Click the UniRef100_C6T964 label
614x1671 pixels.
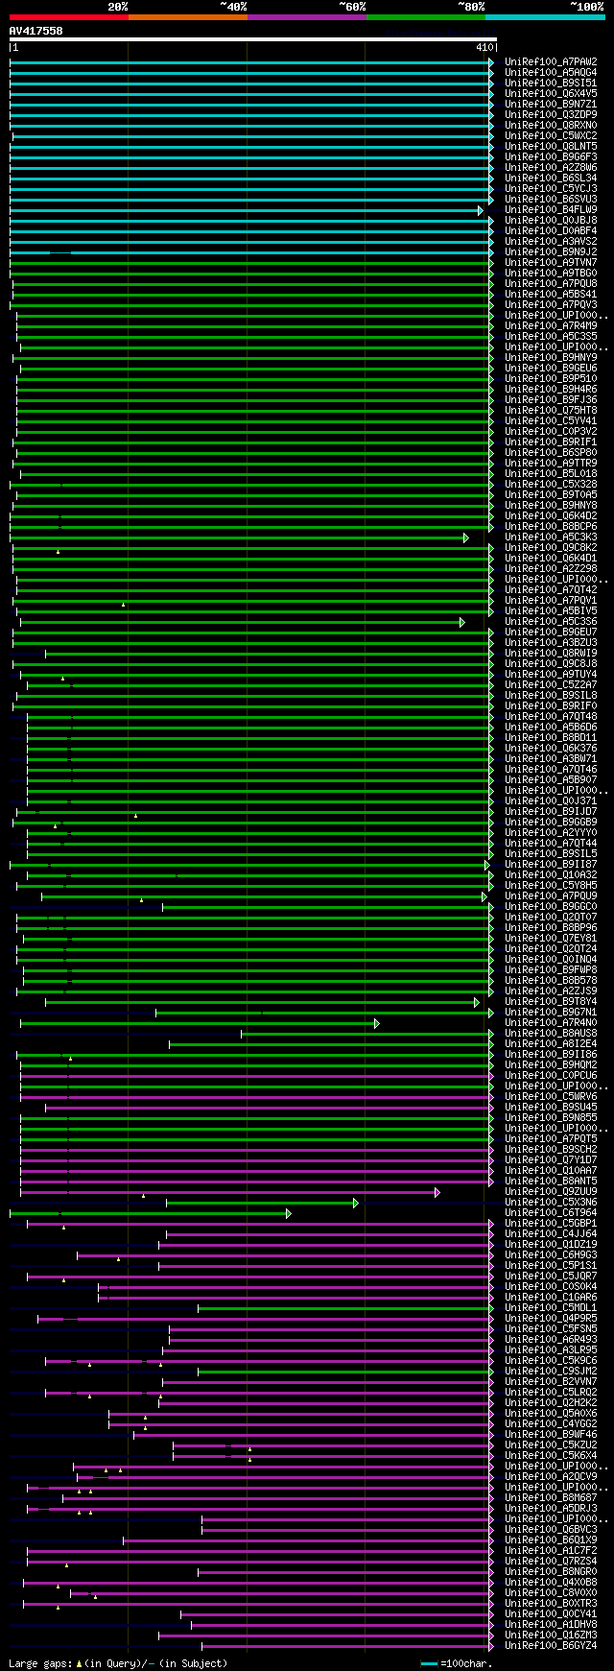pos(551,1213)
